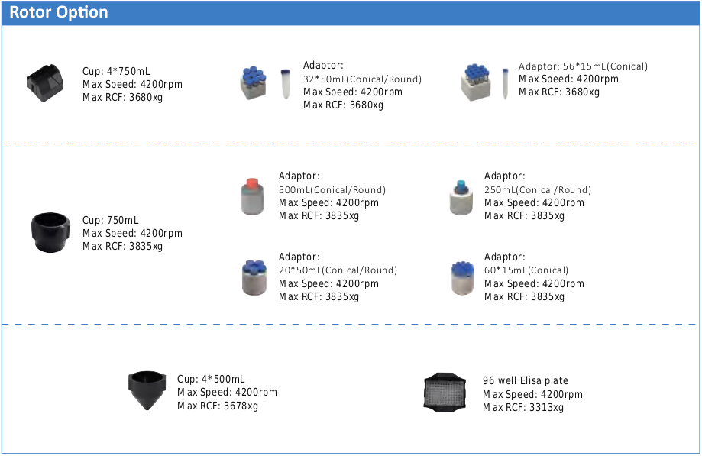Click the 4*500mL conical cup image

click(147, 390)
